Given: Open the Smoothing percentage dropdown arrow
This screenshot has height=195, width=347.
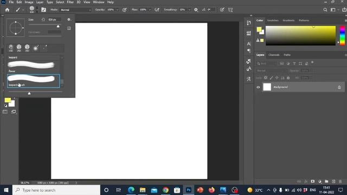Looking at the screenshot, I should (189, 10).
